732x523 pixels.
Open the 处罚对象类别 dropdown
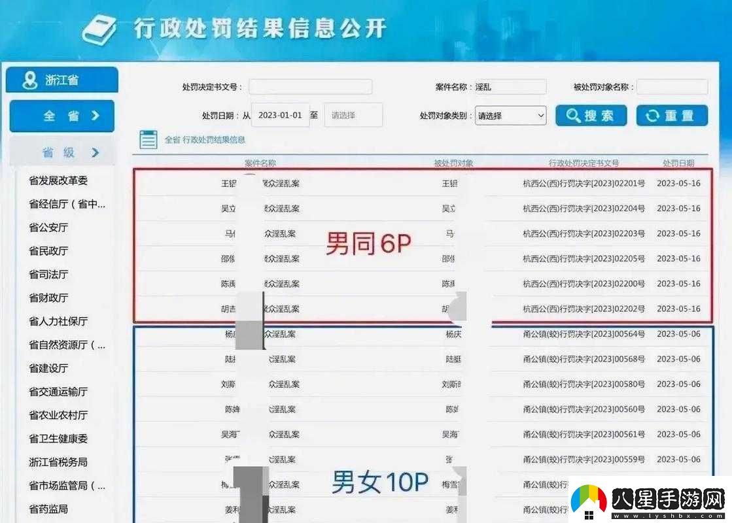(x=510, y=116)
